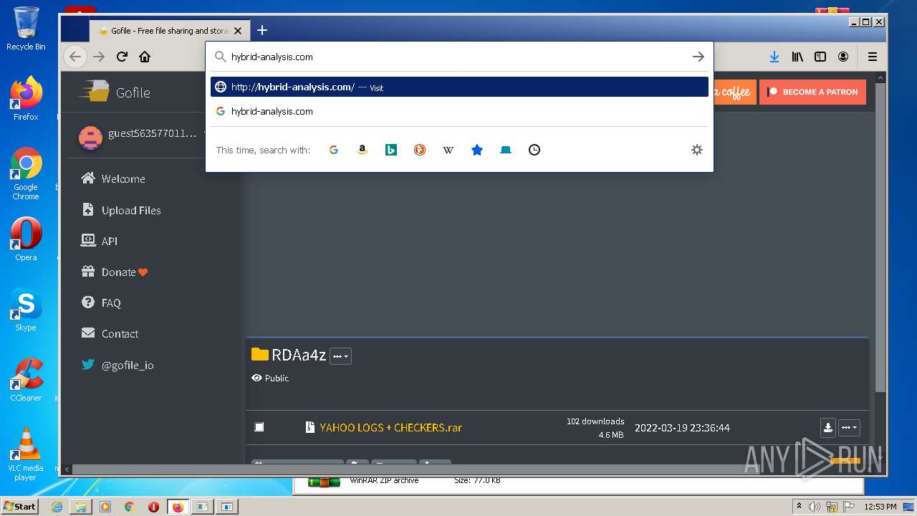
Task: Click the browser back arrow button
Action: pyautogui.click(x=75, y=57)
